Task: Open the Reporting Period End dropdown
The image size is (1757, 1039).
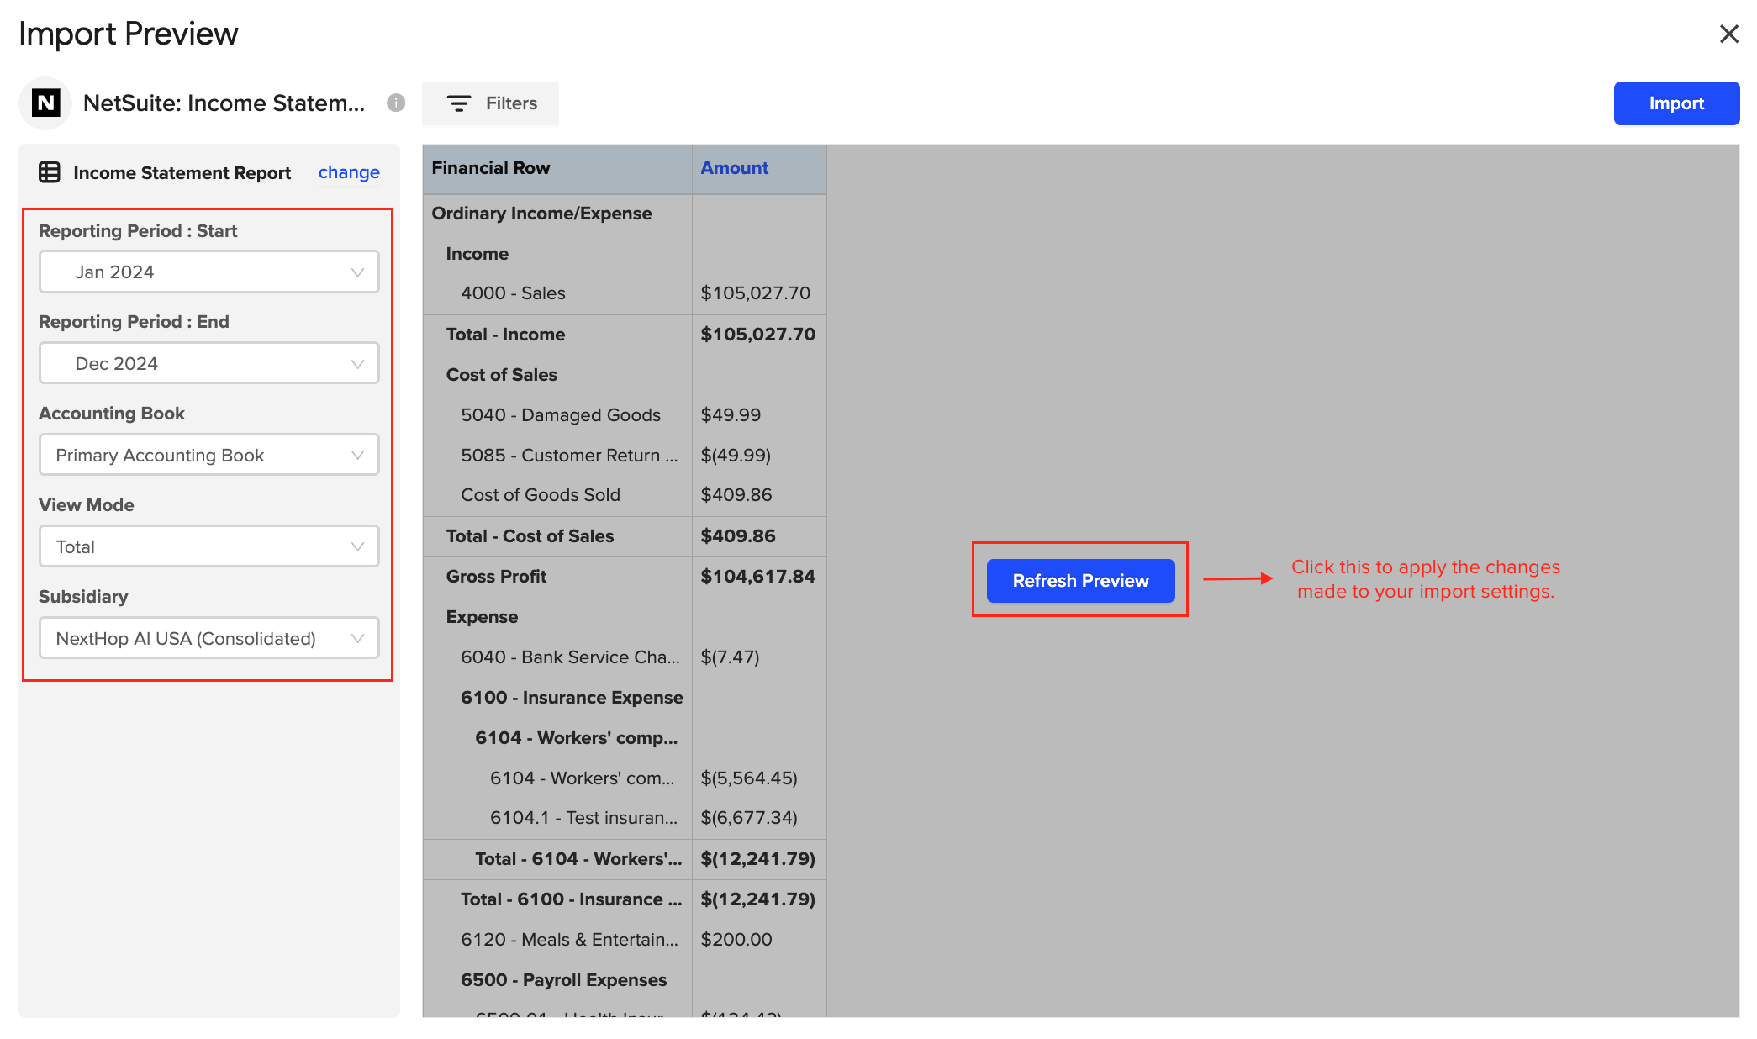Action: click(208, 362)
